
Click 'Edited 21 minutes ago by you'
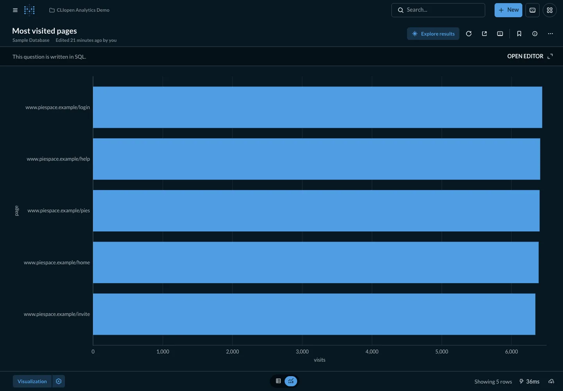tap(86, 40)
